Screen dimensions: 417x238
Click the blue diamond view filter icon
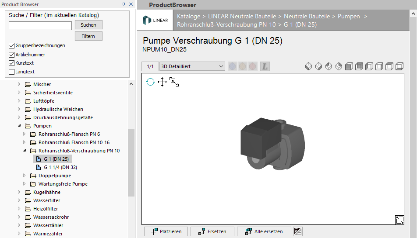tap(233, 66)
